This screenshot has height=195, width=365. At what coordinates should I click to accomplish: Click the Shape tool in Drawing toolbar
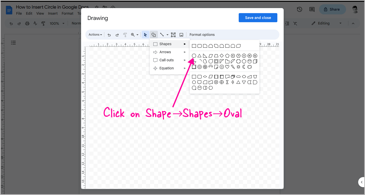pos(154,35)
